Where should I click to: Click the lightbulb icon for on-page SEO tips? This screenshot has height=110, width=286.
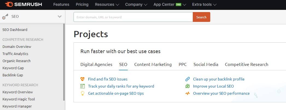[x=83, y=93]
